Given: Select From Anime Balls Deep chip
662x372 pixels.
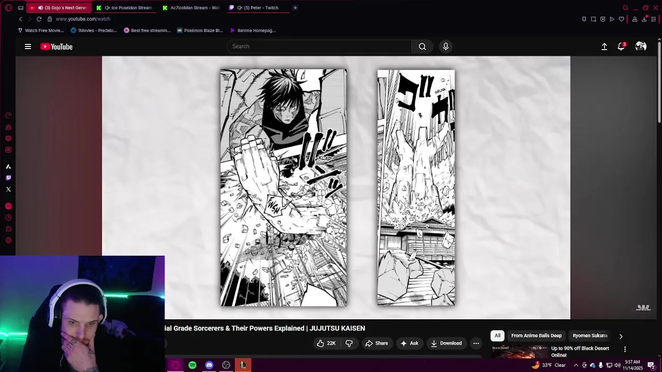Looking at the screenshot, I should 536,336.
